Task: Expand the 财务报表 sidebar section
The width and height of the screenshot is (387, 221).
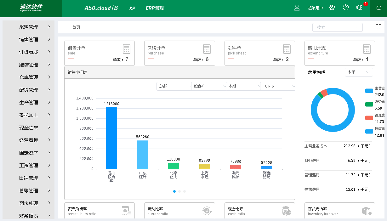Action: click(x=28, y=216)
